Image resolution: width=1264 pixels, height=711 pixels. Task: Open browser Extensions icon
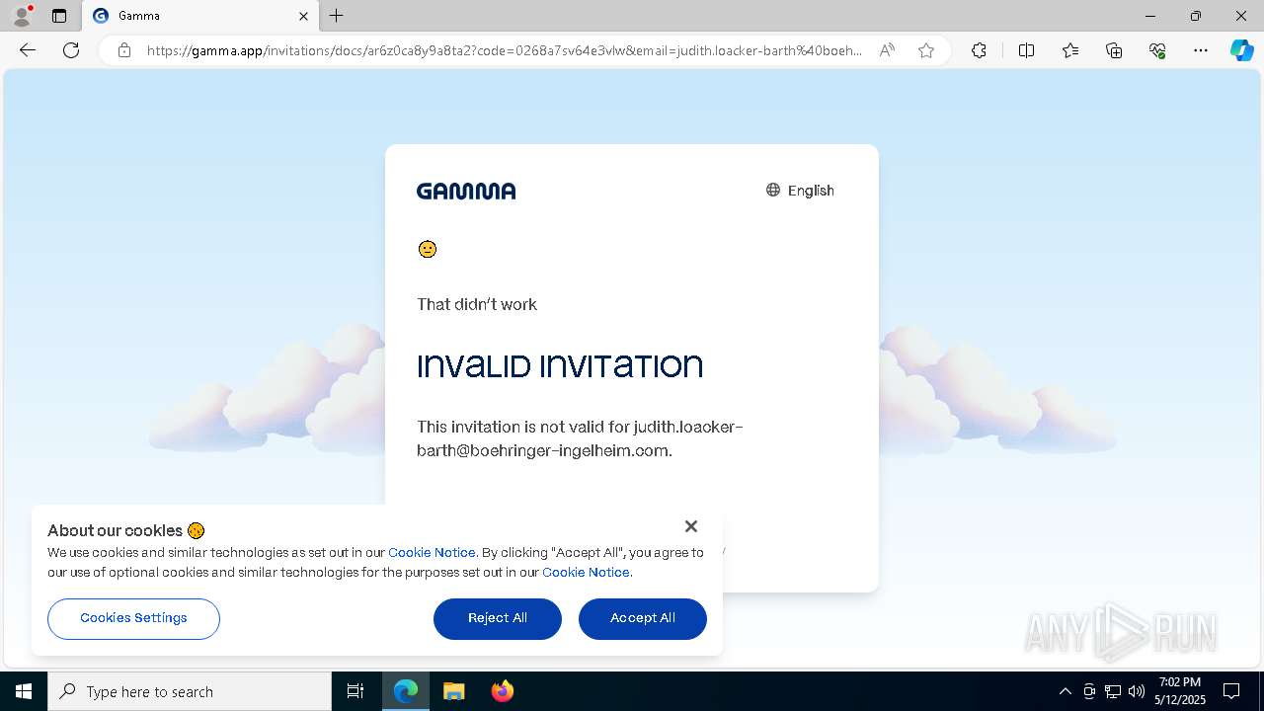[x=979, y=50]
